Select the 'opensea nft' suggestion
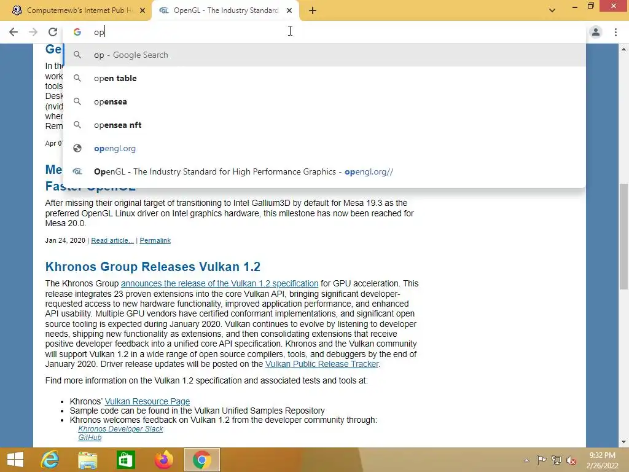 (324, 125)
